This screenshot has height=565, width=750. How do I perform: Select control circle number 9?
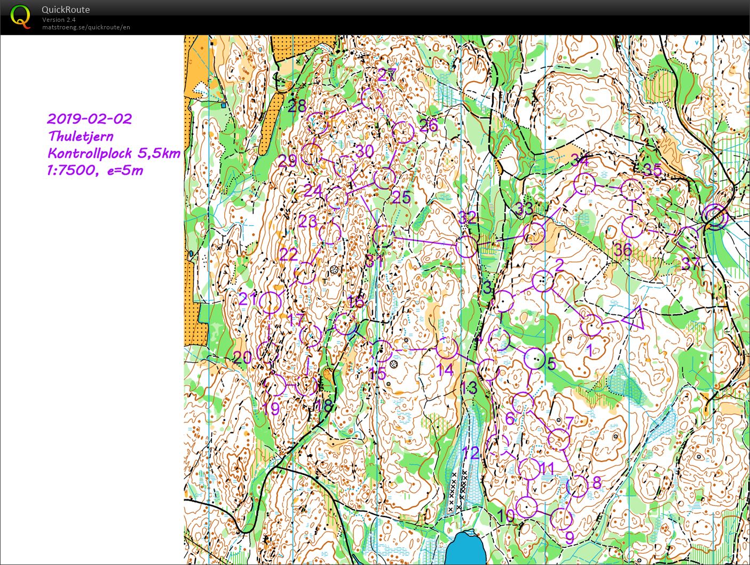tap(560, 518)
